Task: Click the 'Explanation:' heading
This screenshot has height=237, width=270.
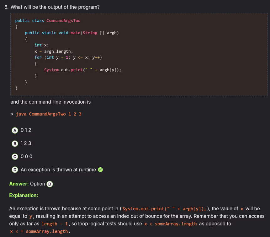Action: [x=24, y=195]
